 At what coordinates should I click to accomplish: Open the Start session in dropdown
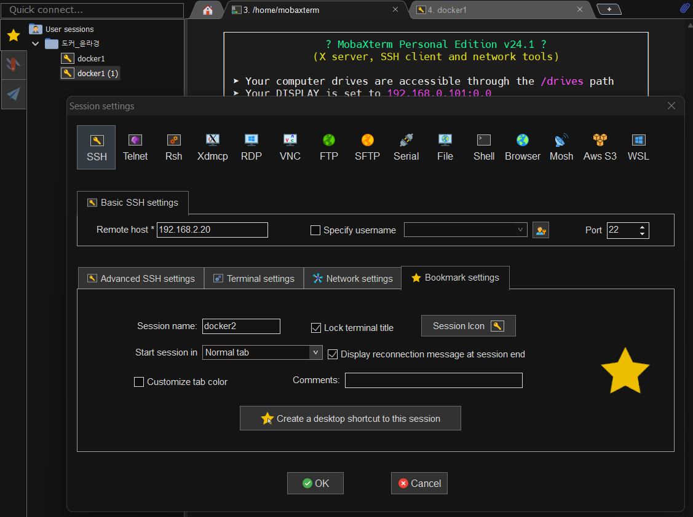(315, 352)
